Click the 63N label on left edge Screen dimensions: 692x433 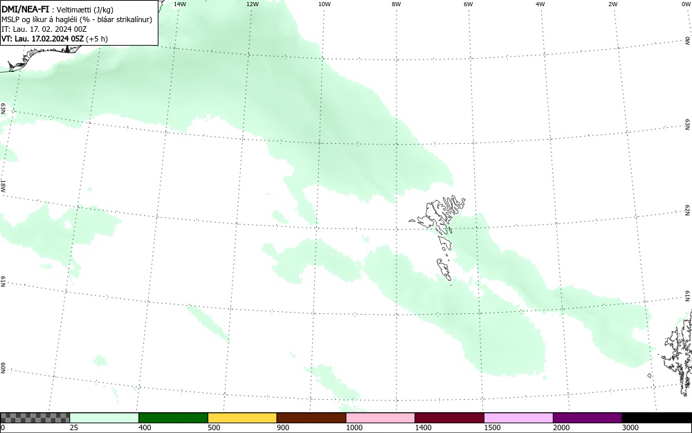pyautogui.click(x=3, y=109)
